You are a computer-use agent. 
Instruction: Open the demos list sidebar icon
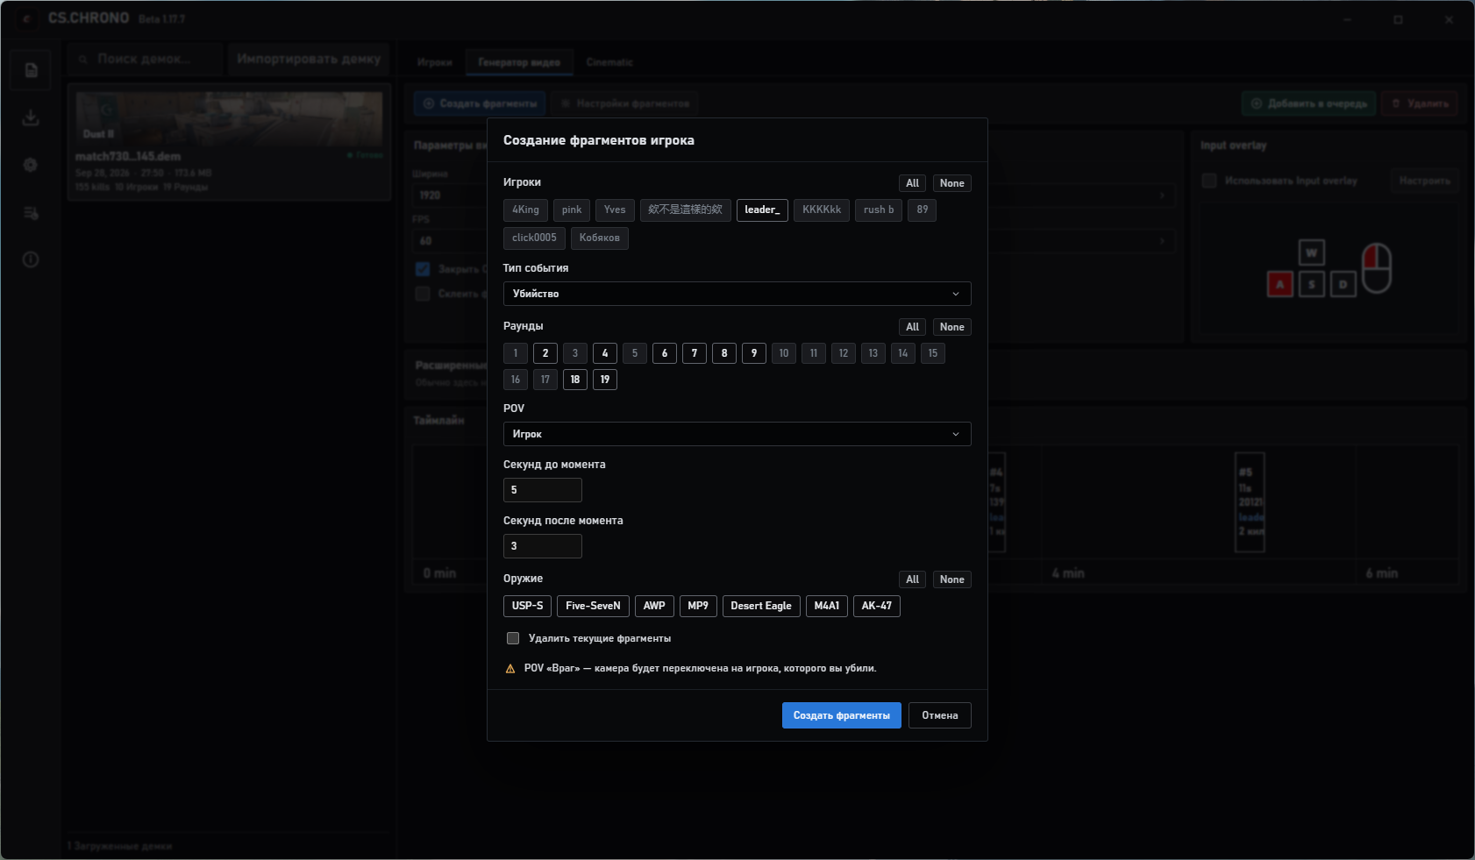[x=31, y=70]
